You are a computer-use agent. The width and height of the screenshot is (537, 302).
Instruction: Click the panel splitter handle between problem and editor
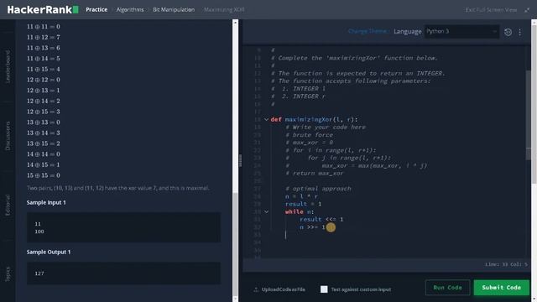coord(240,160)
